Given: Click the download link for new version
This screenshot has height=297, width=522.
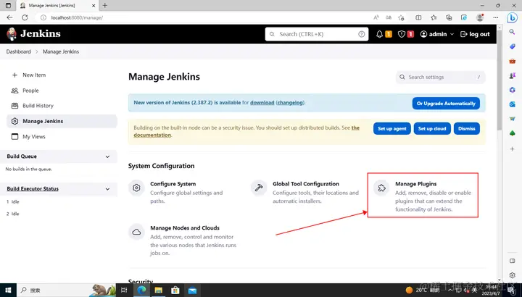Looking at the screenshot, I should click(x=262, y=102).
